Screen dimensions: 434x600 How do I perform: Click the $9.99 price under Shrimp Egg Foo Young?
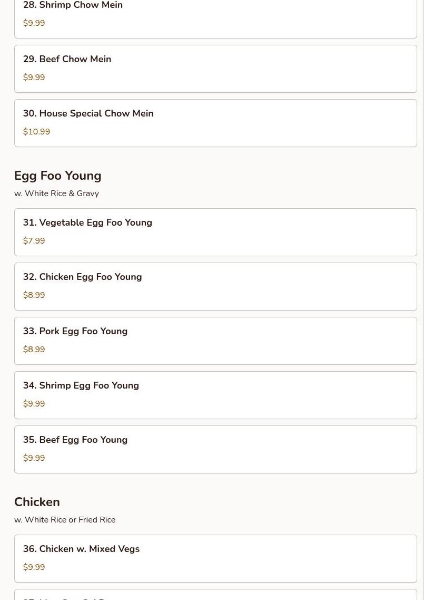(34, 404)
